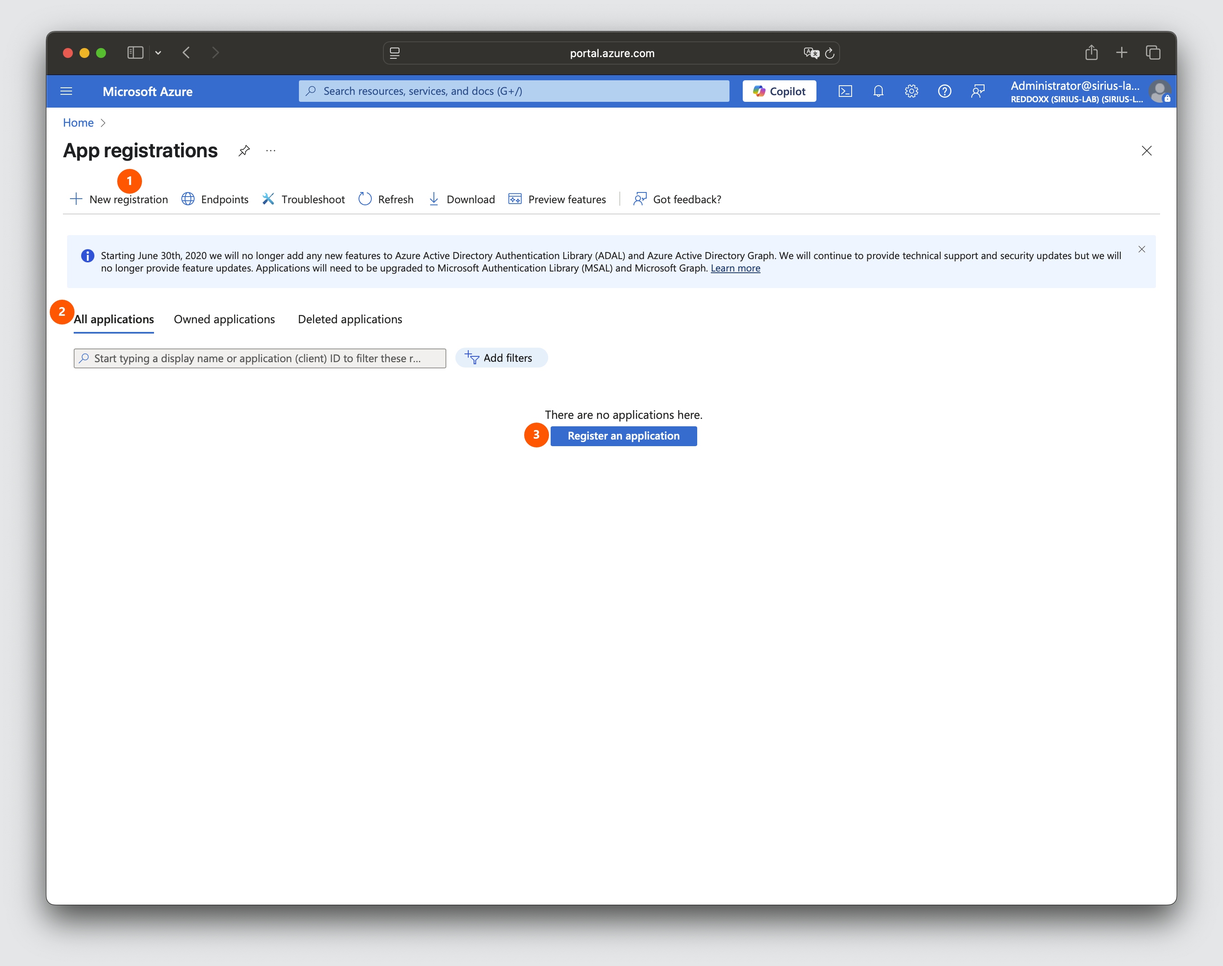Image resolution: width=1223 pixels, height=966 pixels.
Task: Open the notifications bell
Action: coord(878,91)
